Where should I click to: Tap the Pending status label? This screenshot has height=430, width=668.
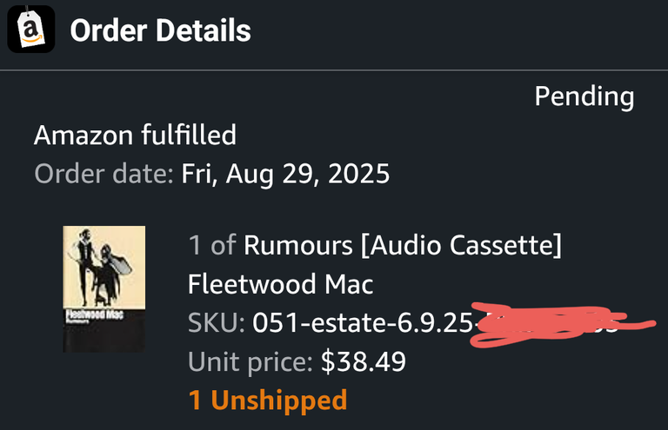click(x=584, y=97)
